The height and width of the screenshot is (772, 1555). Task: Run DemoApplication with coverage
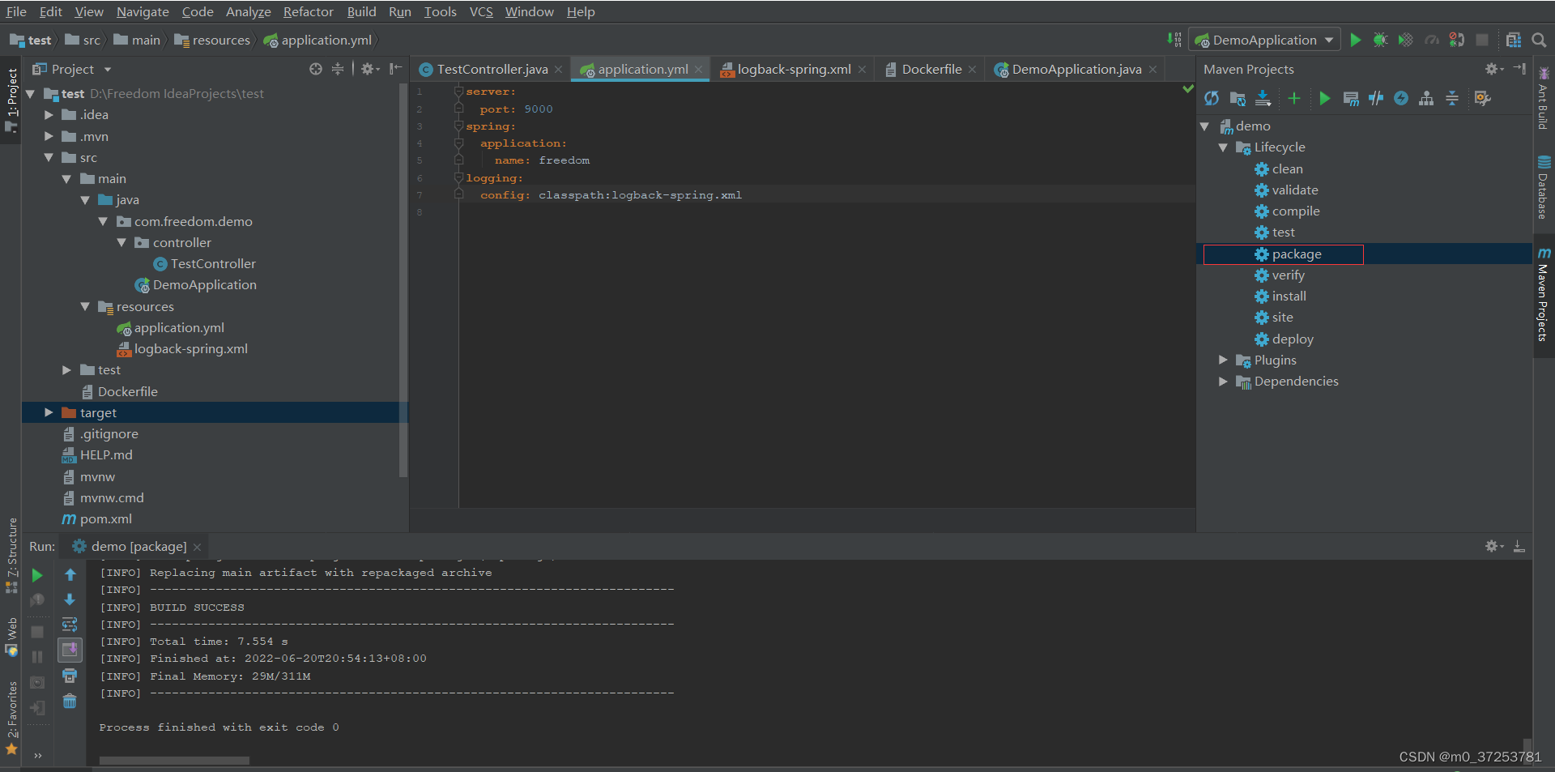click(x=1406, y=39)
